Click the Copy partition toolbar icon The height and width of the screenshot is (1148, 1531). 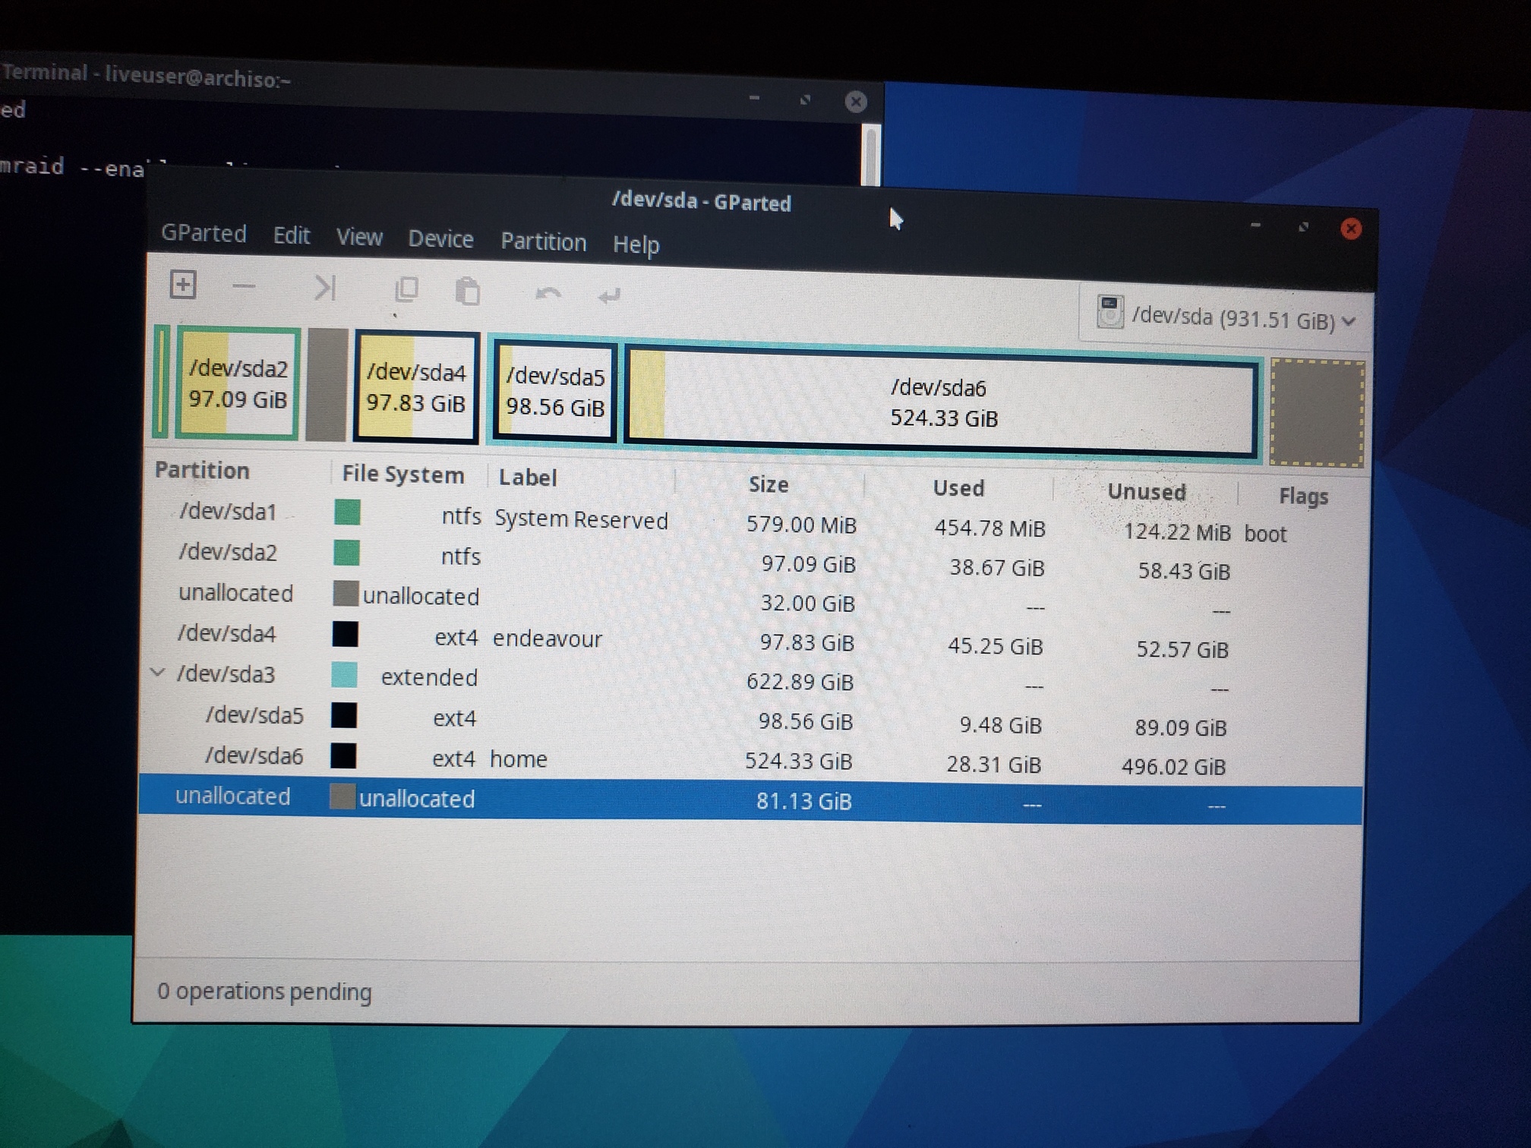pyautogui.click(x=407, y=290)
